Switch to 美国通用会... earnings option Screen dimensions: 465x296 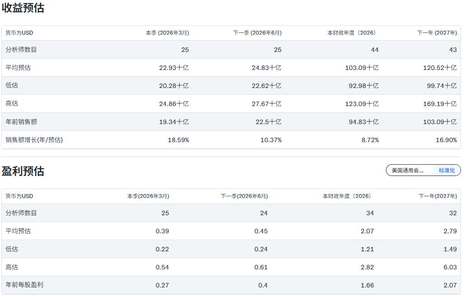[x=409, y=170]
